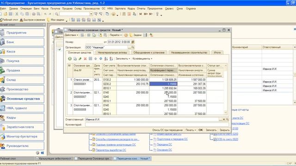Click the Дт/Кт posting result icon
This screenshot has width=296, height=166.
coord(151,35)
